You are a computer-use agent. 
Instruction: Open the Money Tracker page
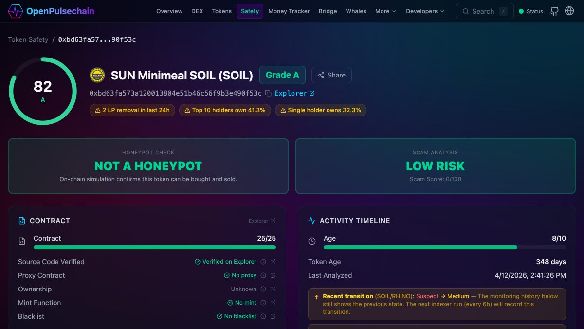pos(289,11)
